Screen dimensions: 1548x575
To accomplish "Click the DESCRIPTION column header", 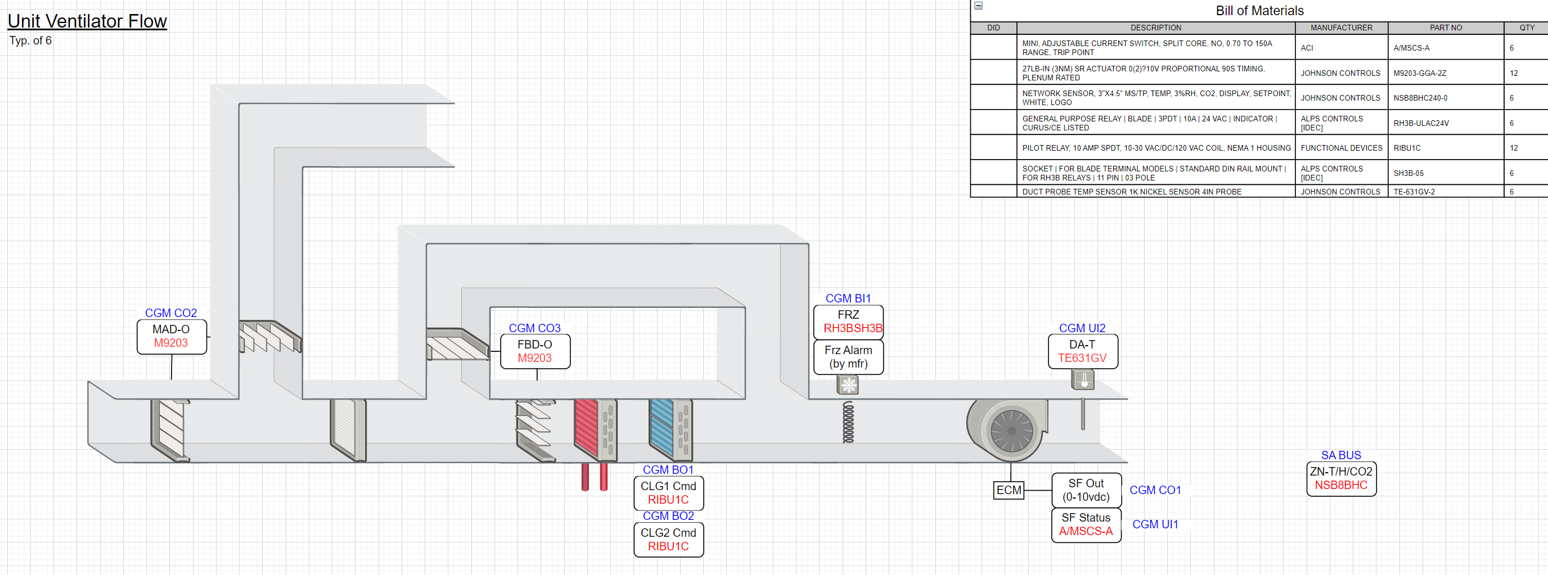I will pos(1155,28).
